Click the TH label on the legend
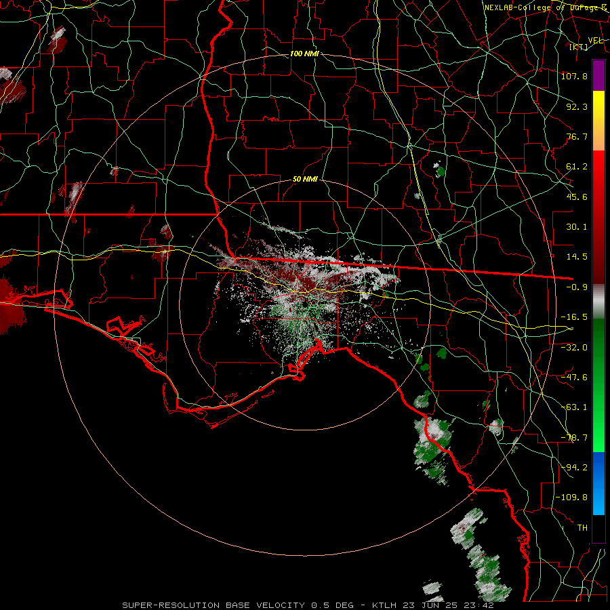Image resolution: width=610 pixels, height=610 pixels. [x=582, y=528]
